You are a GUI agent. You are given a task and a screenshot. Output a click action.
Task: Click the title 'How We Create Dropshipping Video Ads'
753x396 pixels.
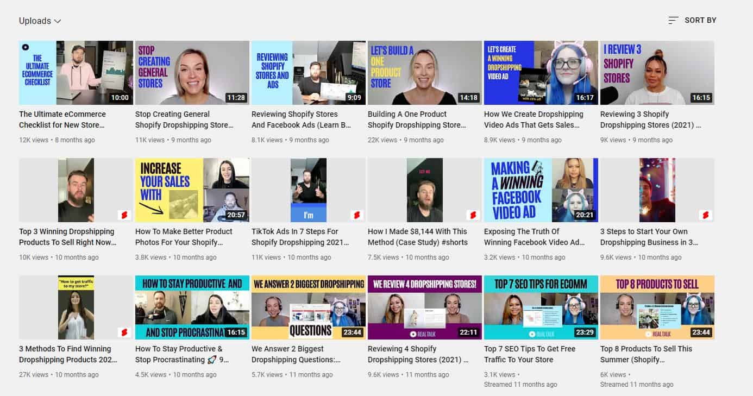point(534,120)
